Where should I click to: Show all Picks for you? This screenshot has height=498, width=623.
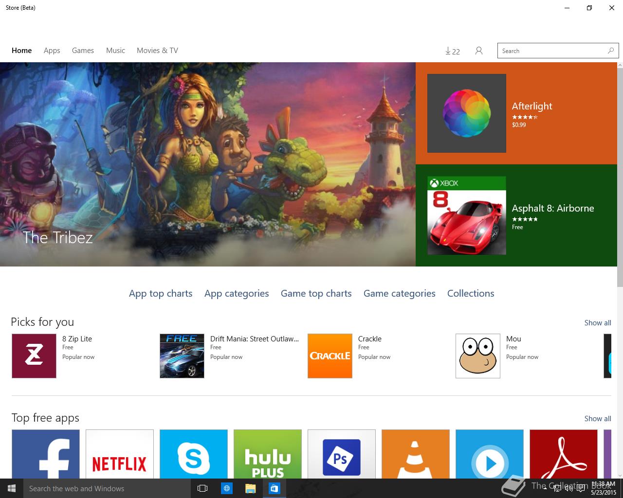(x=598, y=323)
